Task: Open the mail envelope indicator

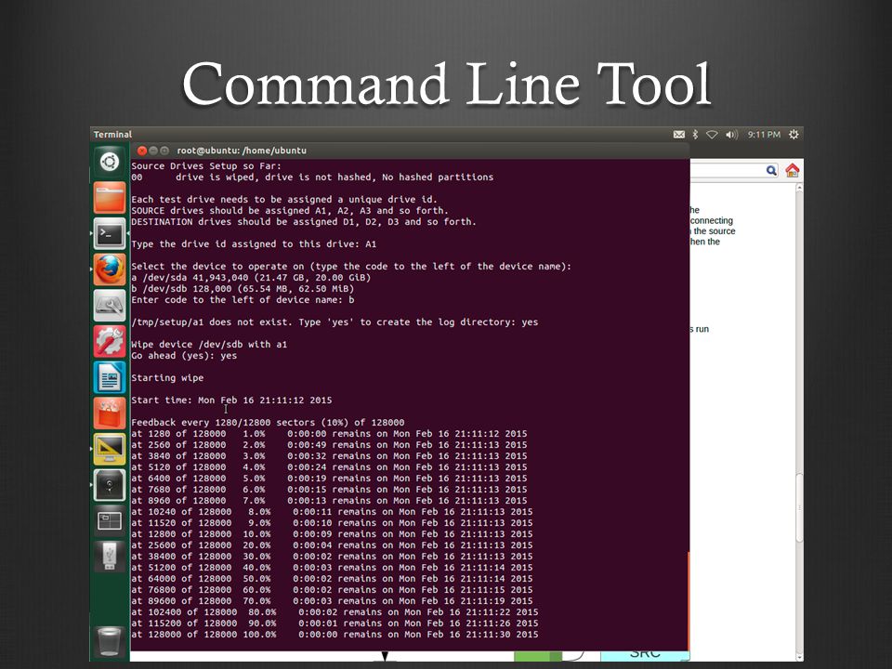Action: point(678,135)
